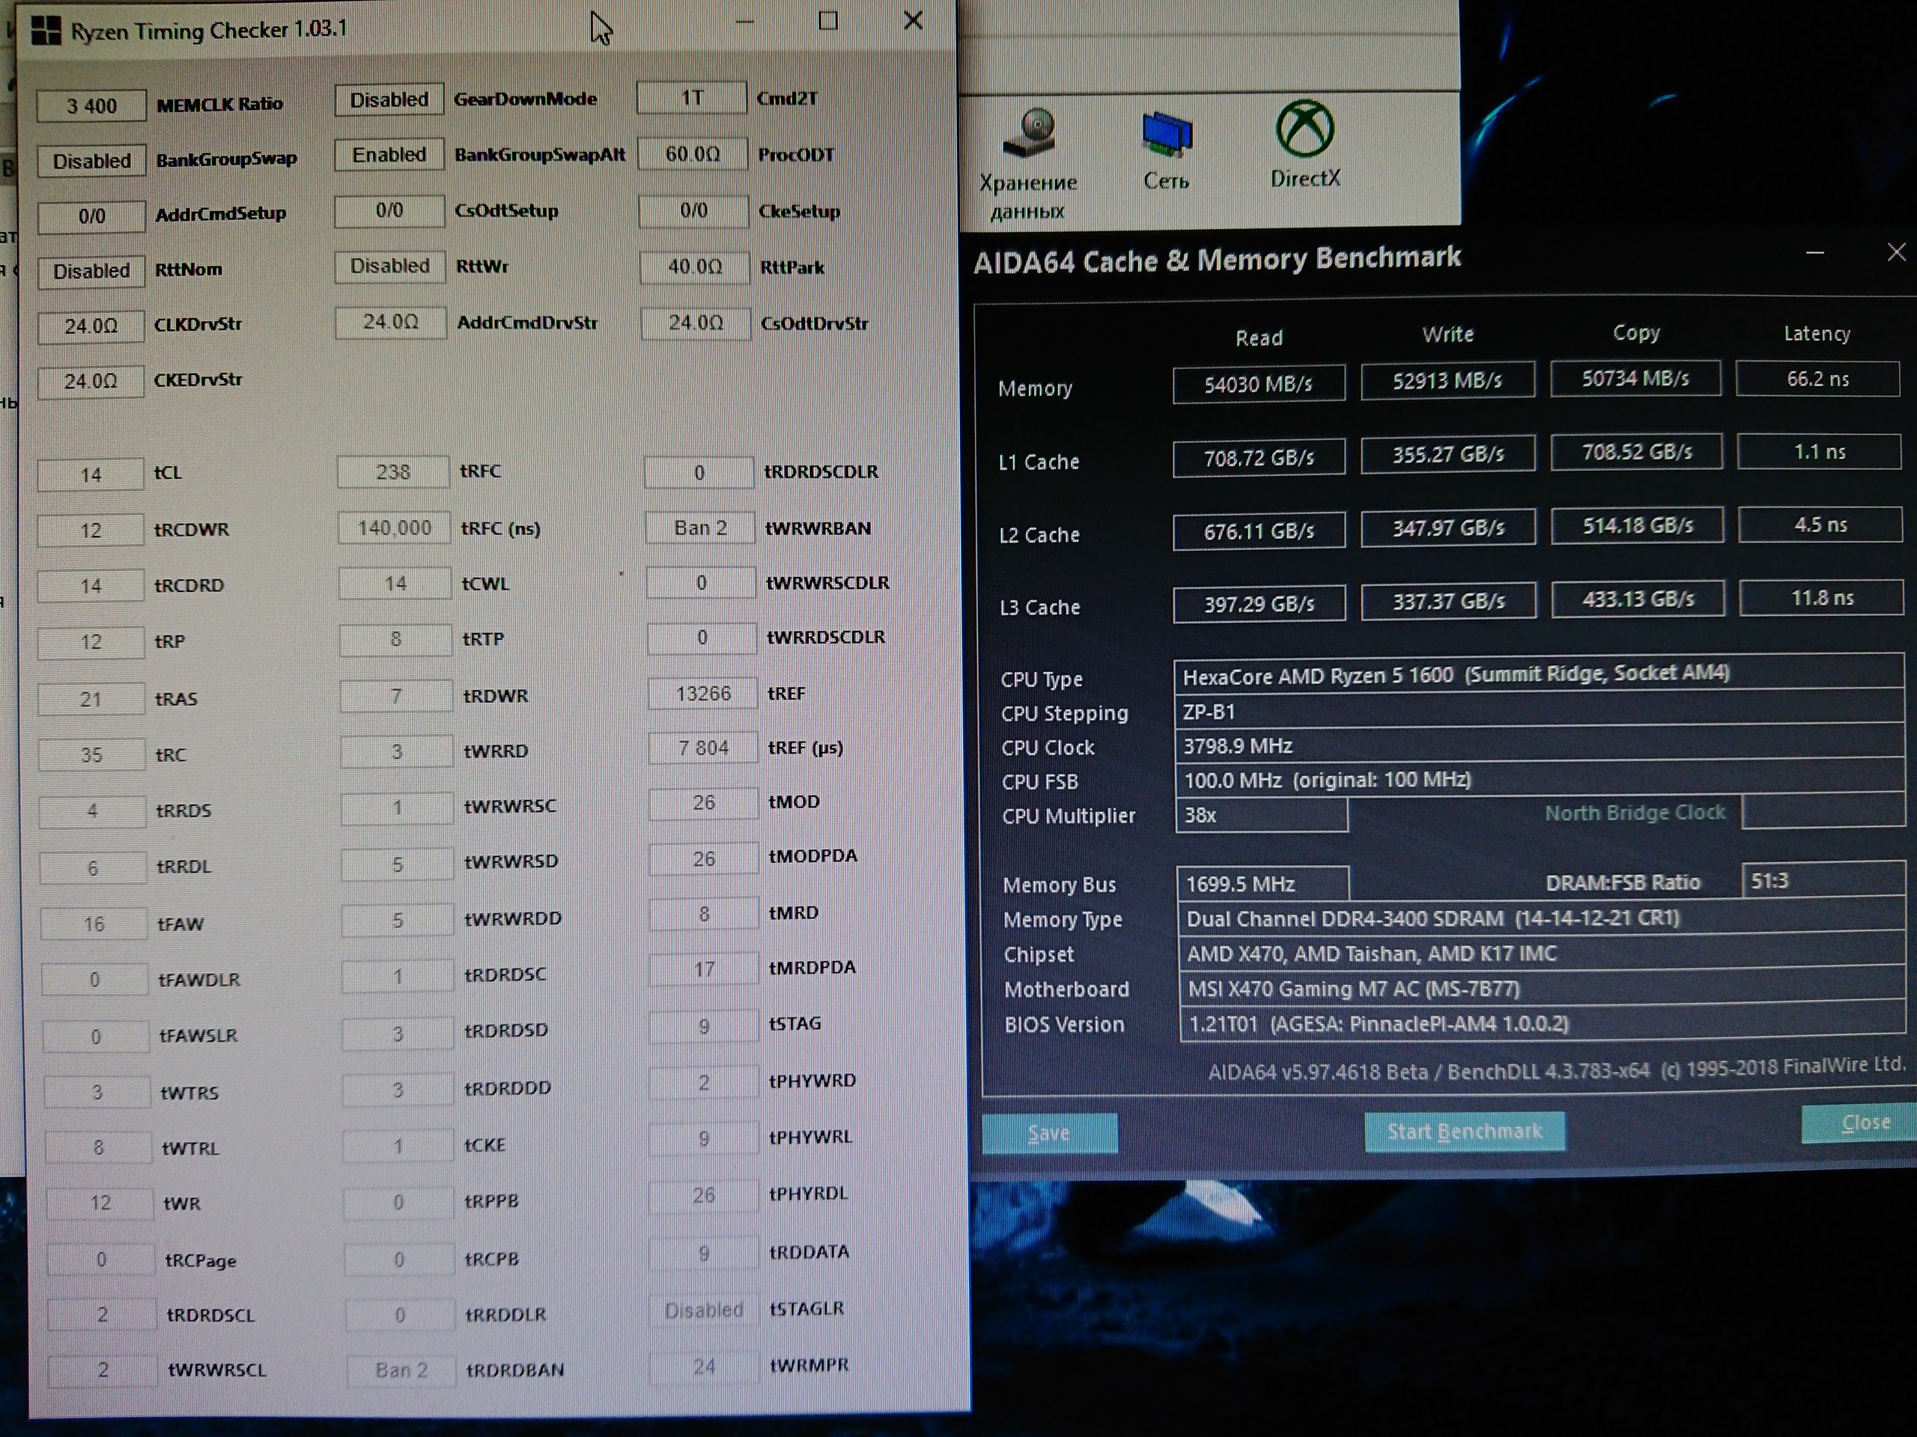Select the GearDownMode Disabled field
This screenshot has height=1437, width=1917.
389,100
